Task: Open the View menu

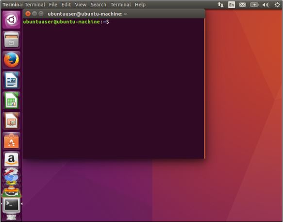Action: (81, 4)
